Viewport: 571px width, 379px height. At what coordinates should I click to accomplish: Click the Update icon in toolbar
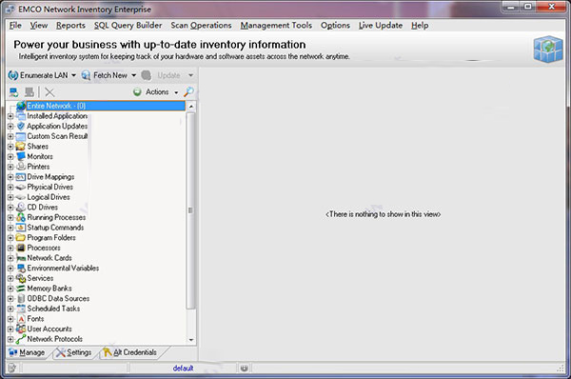pyautogui.click(x=147, y=75)
